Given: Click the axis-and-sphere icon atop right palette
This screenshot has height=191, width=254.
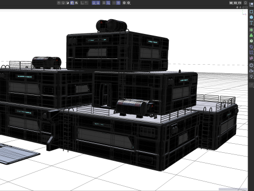Looking at the screenshot, I should (251, 5).
